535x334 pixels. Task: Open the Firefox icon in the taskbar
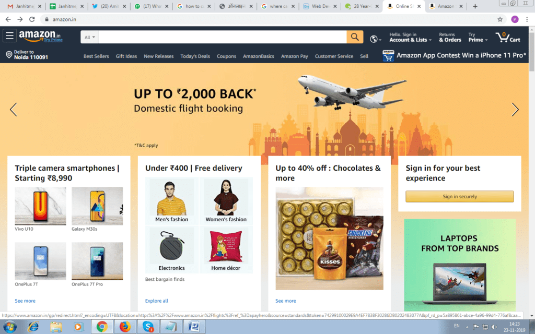point(125,327)
